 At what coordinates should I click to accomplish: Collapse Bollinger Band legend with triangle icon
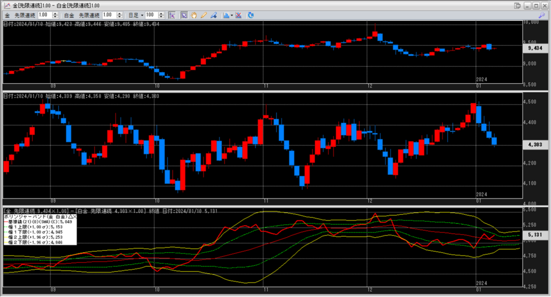point(70,216)
